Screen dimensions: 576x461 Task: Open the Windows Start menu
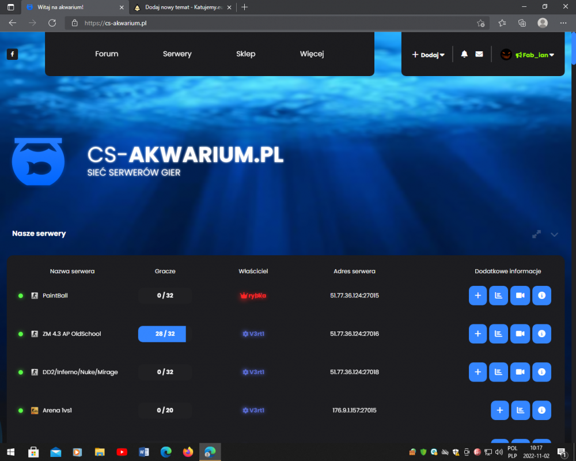tap(10, 452)
